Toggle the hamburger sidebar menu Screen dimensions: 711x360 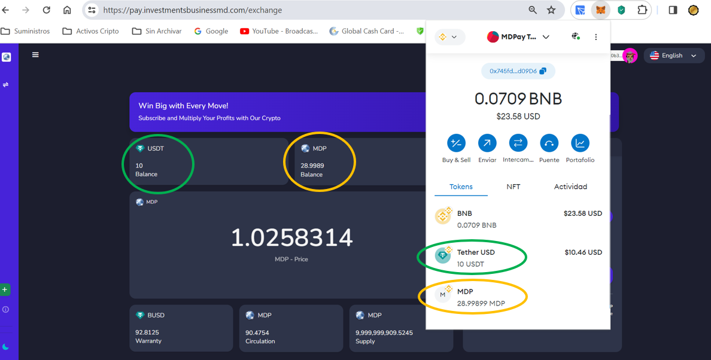pos(35,55)
